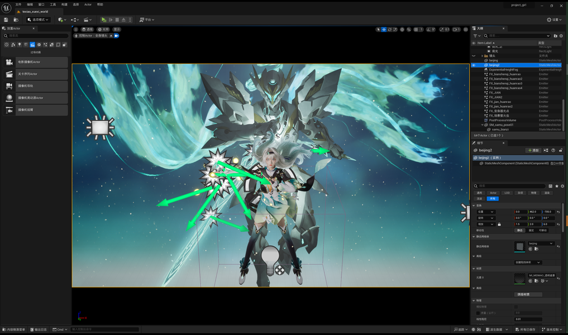
Task: Toggle the world/local coordinate globe icon
Action: click(402, 30)
